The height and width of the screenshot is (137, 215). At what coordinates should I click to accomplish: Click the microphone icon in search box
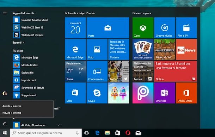click(x=77, y=133)
